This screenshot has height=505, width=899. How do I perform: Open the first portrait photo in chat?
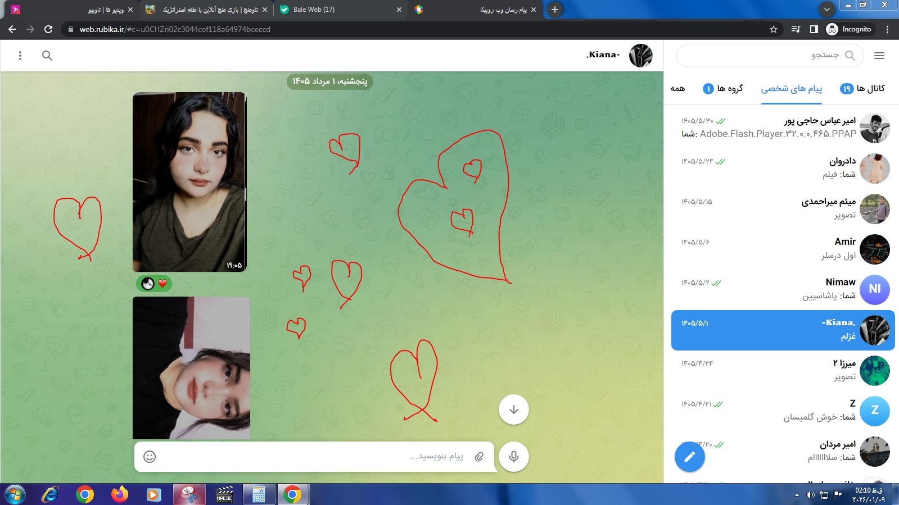tap(189, 182)
